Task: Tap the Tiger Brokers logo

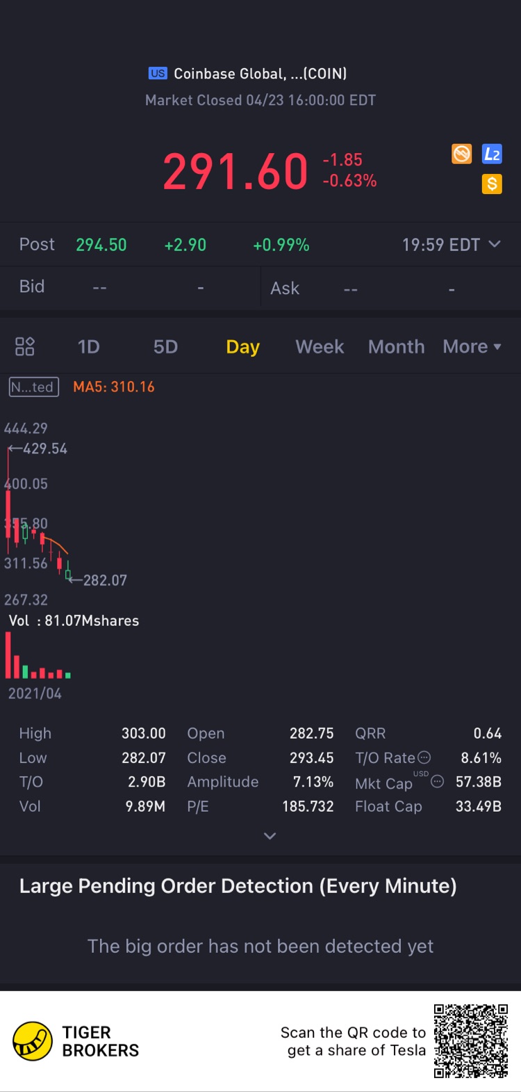Action: pos(33,1041)
